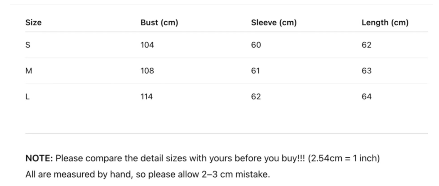This screenshot has width=439, height=186.
Task: Click bust value 104 for size S
Action: 147,45
